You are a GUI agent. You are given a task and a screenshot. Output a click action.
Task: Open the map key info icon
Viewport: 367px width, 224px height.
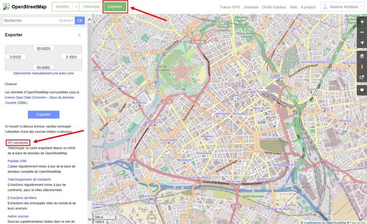click(362, 66)
